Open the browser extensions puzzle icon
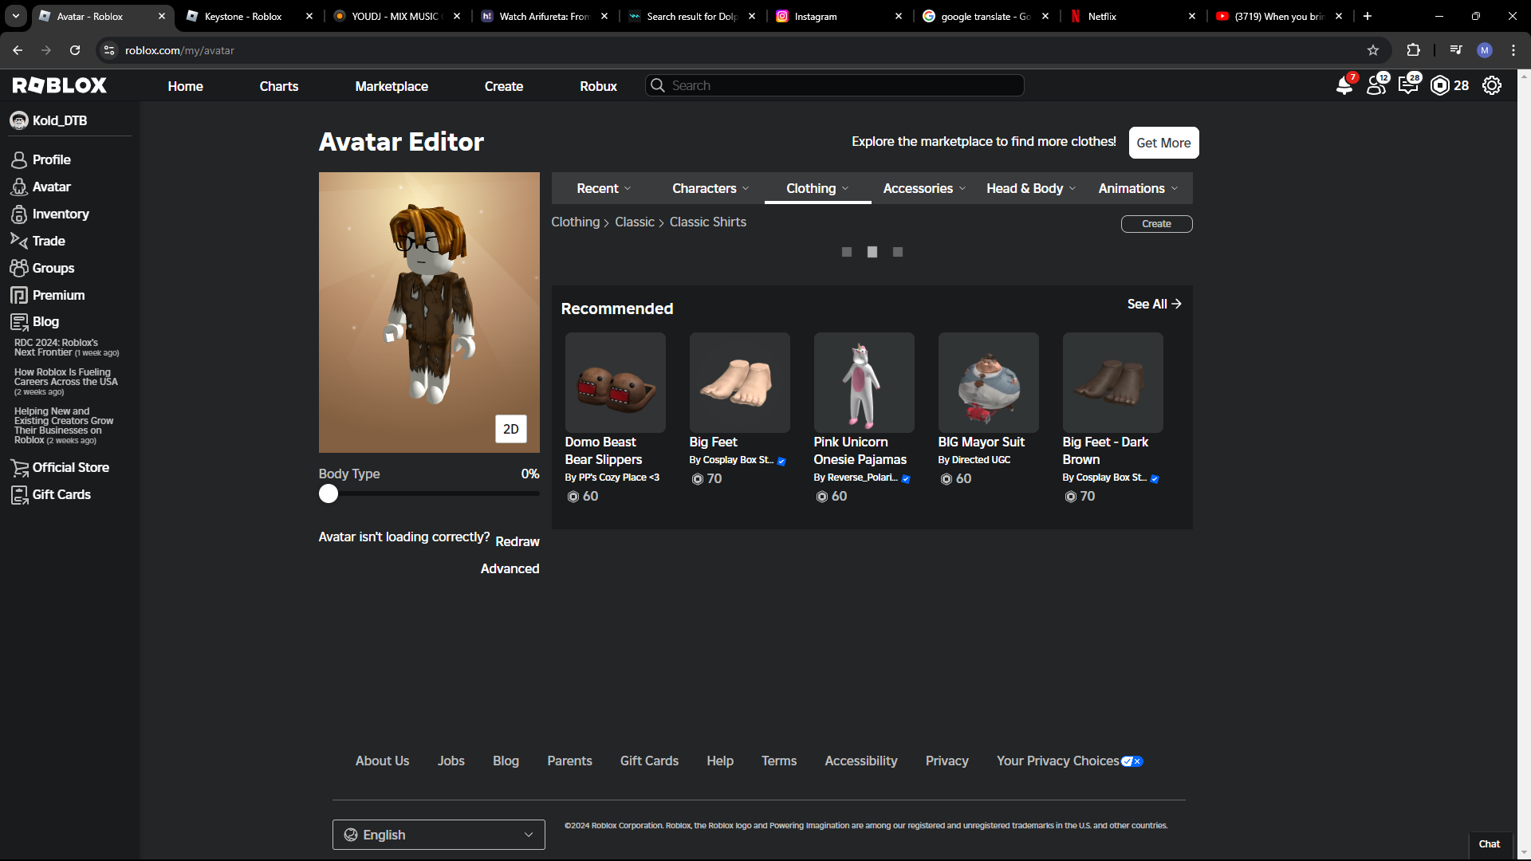This screenshot has width=1531, height=861. tap(1413, 50)
